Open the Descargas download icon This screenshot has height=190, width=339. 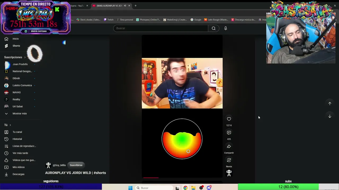6,174
